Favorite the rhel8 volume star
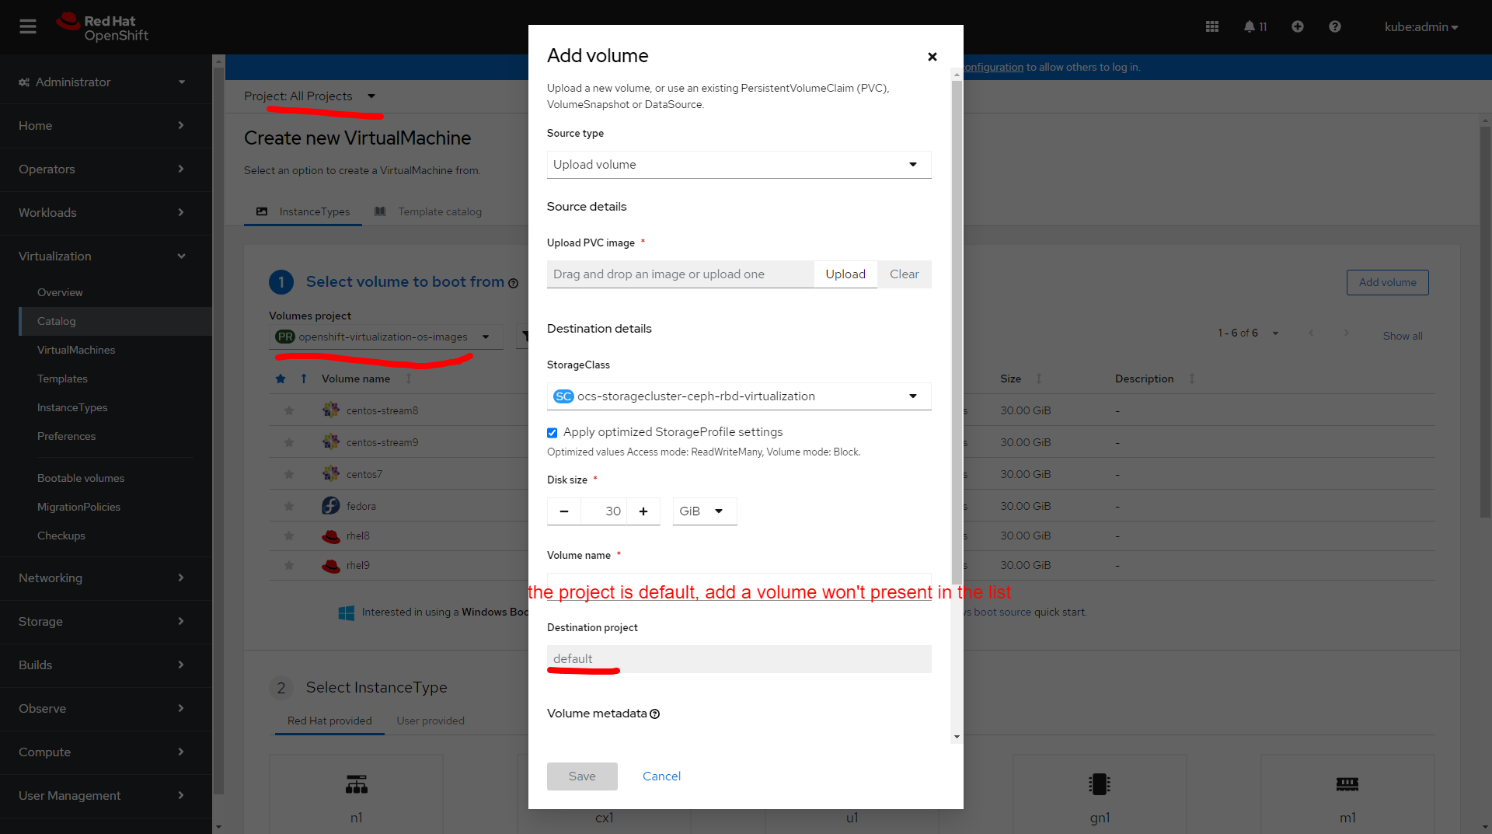Viewport: 1492px width, 834px height. pyautogui.click(x=289, y=536)
